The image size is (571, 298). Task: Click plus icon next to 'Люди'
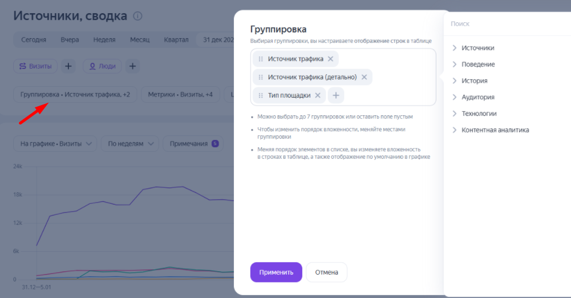(132, 66)
